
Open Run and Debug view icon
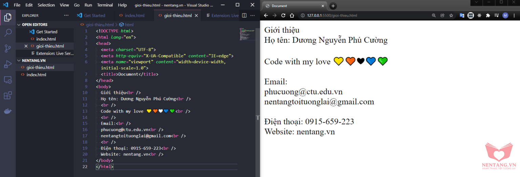click(8, 64)
